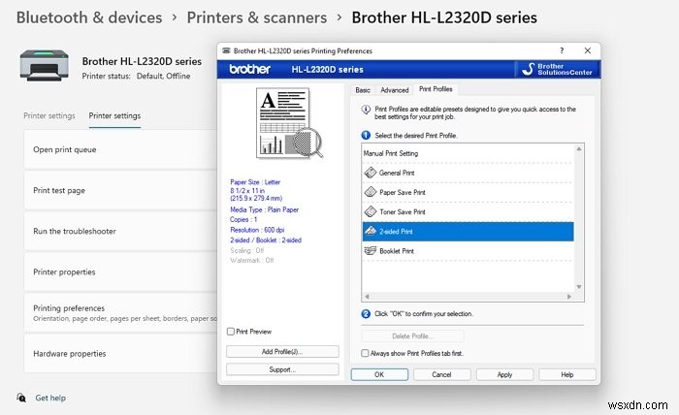679x415 pixels.
Task: Select General Print profile text
Action: point(397,173)
